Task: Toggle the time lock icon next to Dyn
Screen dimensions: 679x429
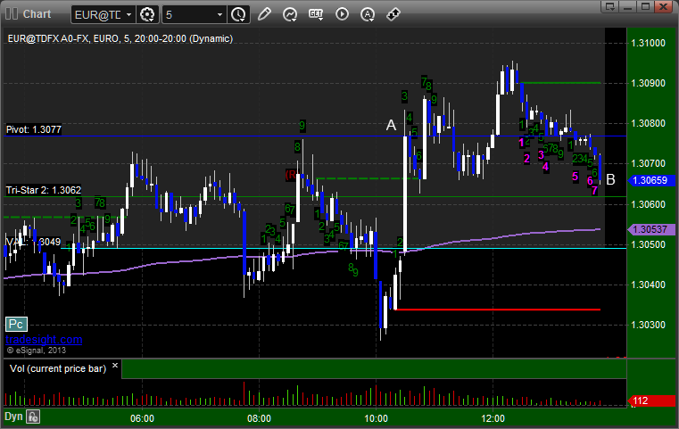Action: coord(33,417)
